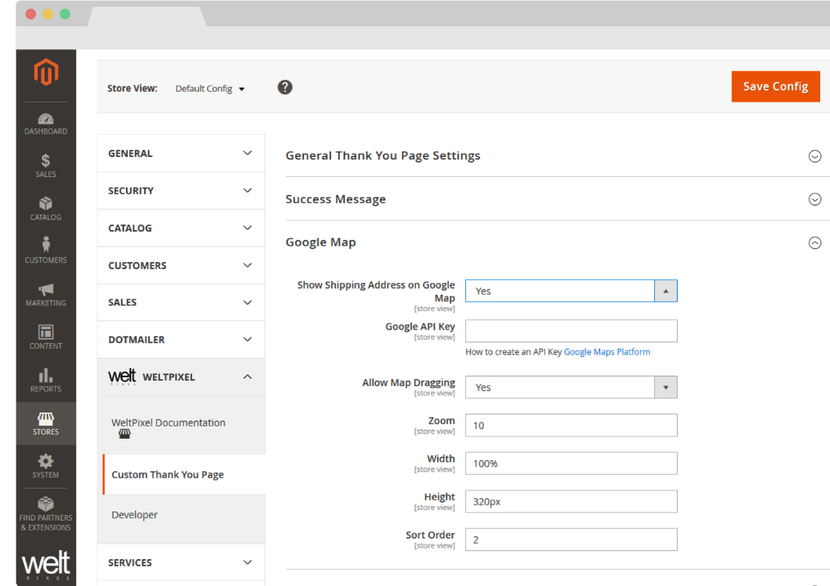Open the Reports sidebar icon
This screenshot has height=586, width=830.
point(46,377)
